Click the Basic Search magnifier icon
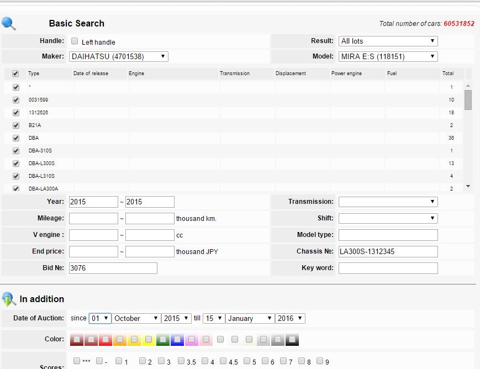Screen dimensions: 480x369 pyautogui.click(x=9, y=24)
